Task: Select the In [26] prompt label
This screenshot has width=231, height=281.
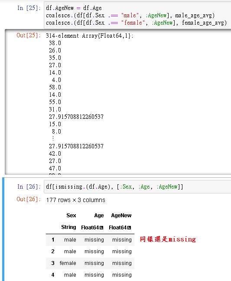Action: [29, 187]
